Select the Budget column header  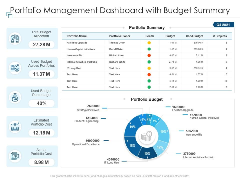(x=170, y=36)
